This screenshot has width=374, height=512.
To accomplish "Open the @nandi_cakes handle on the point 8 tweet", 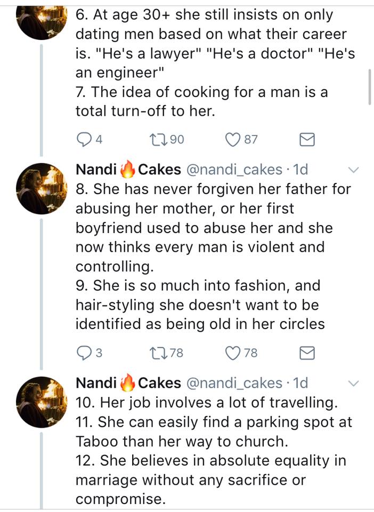I will (234, 170).
